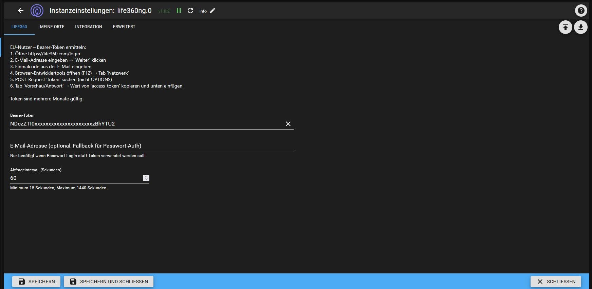Image resolution: width=592 pixels, height=289 pixels.
Task: Click the title 'Instanzeinstellungen: life360ng.0'
Action: (100, 11)
